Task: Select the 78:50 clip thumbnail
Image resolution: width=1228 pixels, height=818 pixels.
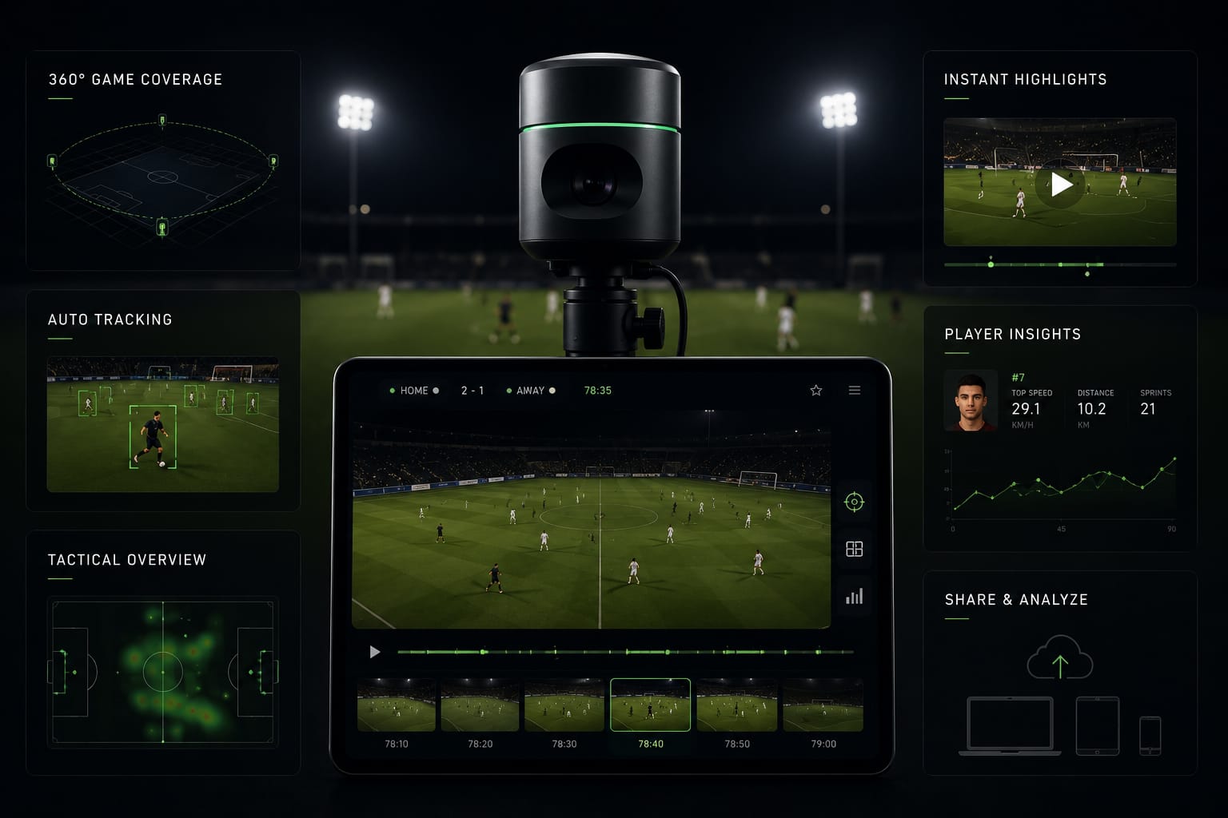Action: 737,705
